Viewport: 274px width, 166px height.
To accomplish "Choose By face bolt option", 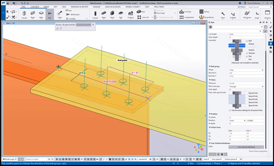I will click(59, 25).
